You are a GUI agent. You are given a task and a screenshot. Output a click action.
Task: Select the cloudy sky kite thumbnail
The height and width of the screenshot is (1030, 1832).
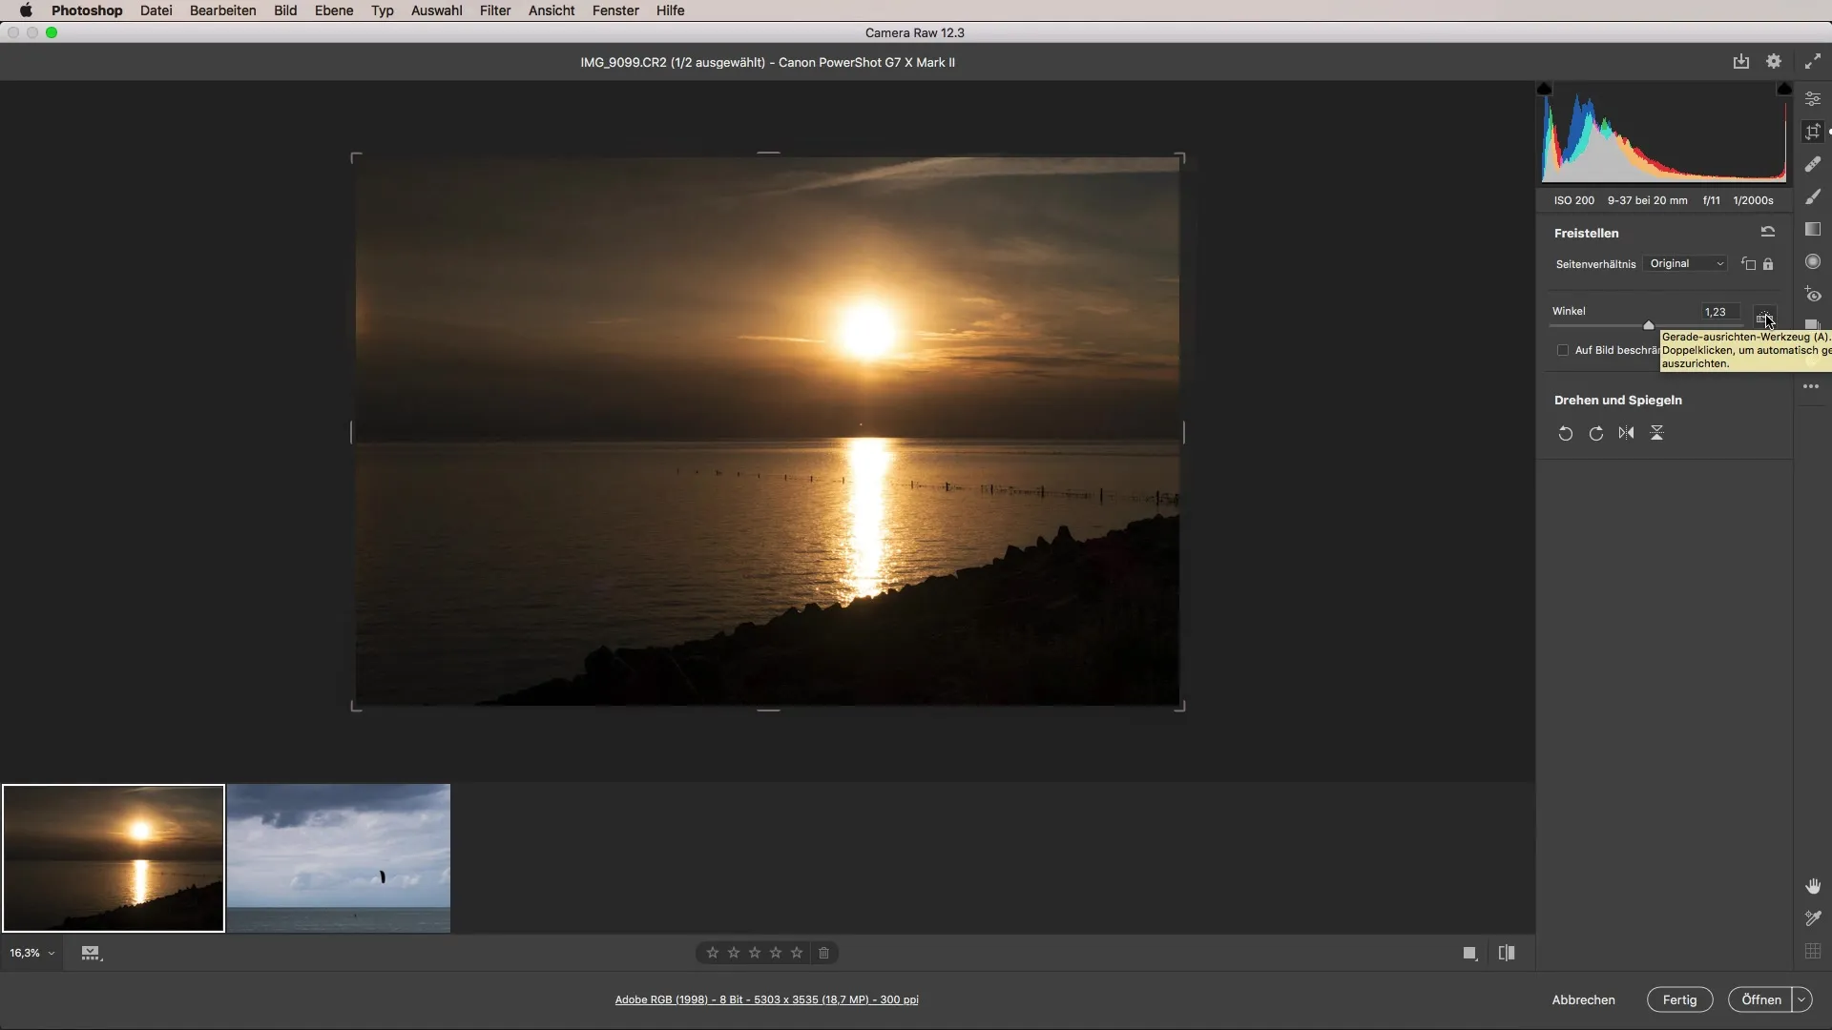339,857
